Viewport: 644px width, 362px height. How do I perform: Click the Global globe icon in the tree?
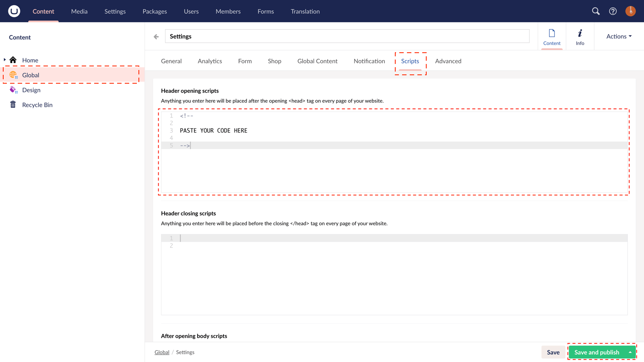[x=13, y=75]
